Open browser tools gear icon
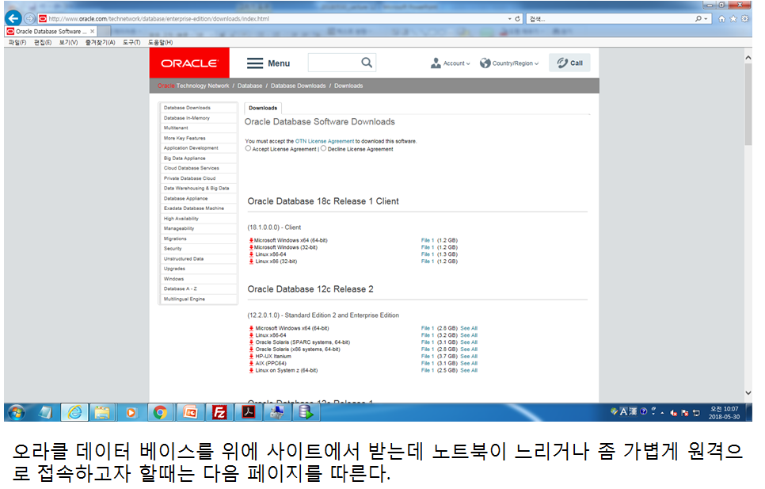765x489 pixels. point(744,18)
